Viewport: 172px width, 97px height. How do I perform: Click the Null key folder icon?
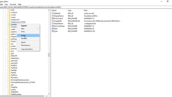(9, 10)
